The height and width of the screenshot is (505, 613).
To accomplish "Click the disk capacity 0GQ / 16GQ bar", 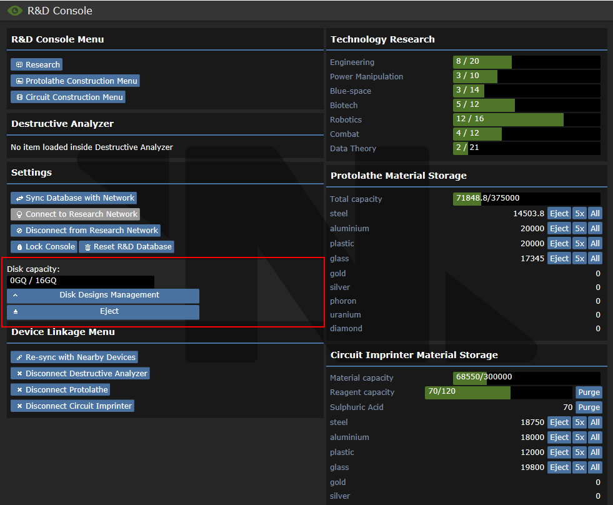I will (81, 281).
